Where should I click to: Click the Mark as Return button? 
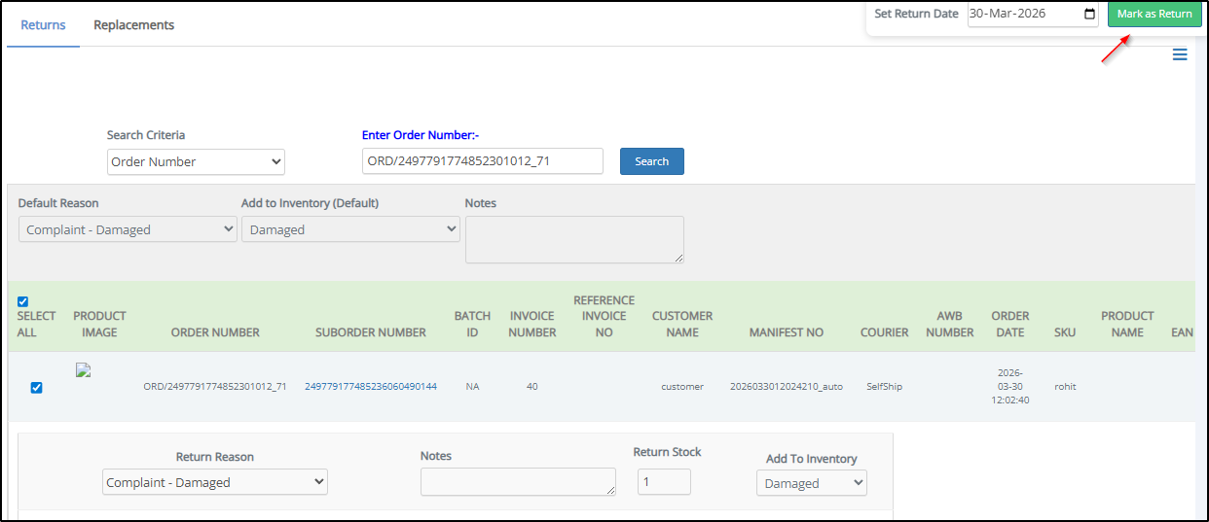point(1154,15)
